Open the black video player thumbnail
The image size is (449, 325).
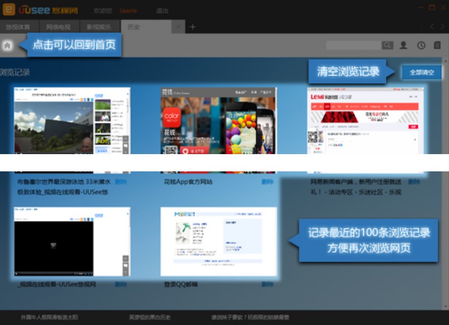pos(72,242)
